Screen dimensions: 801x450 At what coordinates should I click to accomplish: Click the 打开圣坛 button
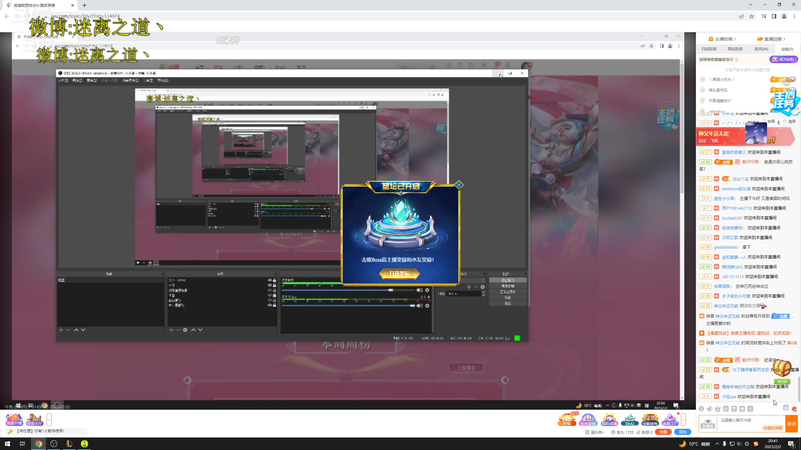click(x=399, y=273)
